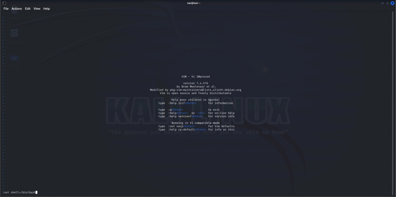The width and height of the screenshot is (396, 197).
Task: Click 'by Bram Moolenaar et al.' line
Action: pos(195,86)
